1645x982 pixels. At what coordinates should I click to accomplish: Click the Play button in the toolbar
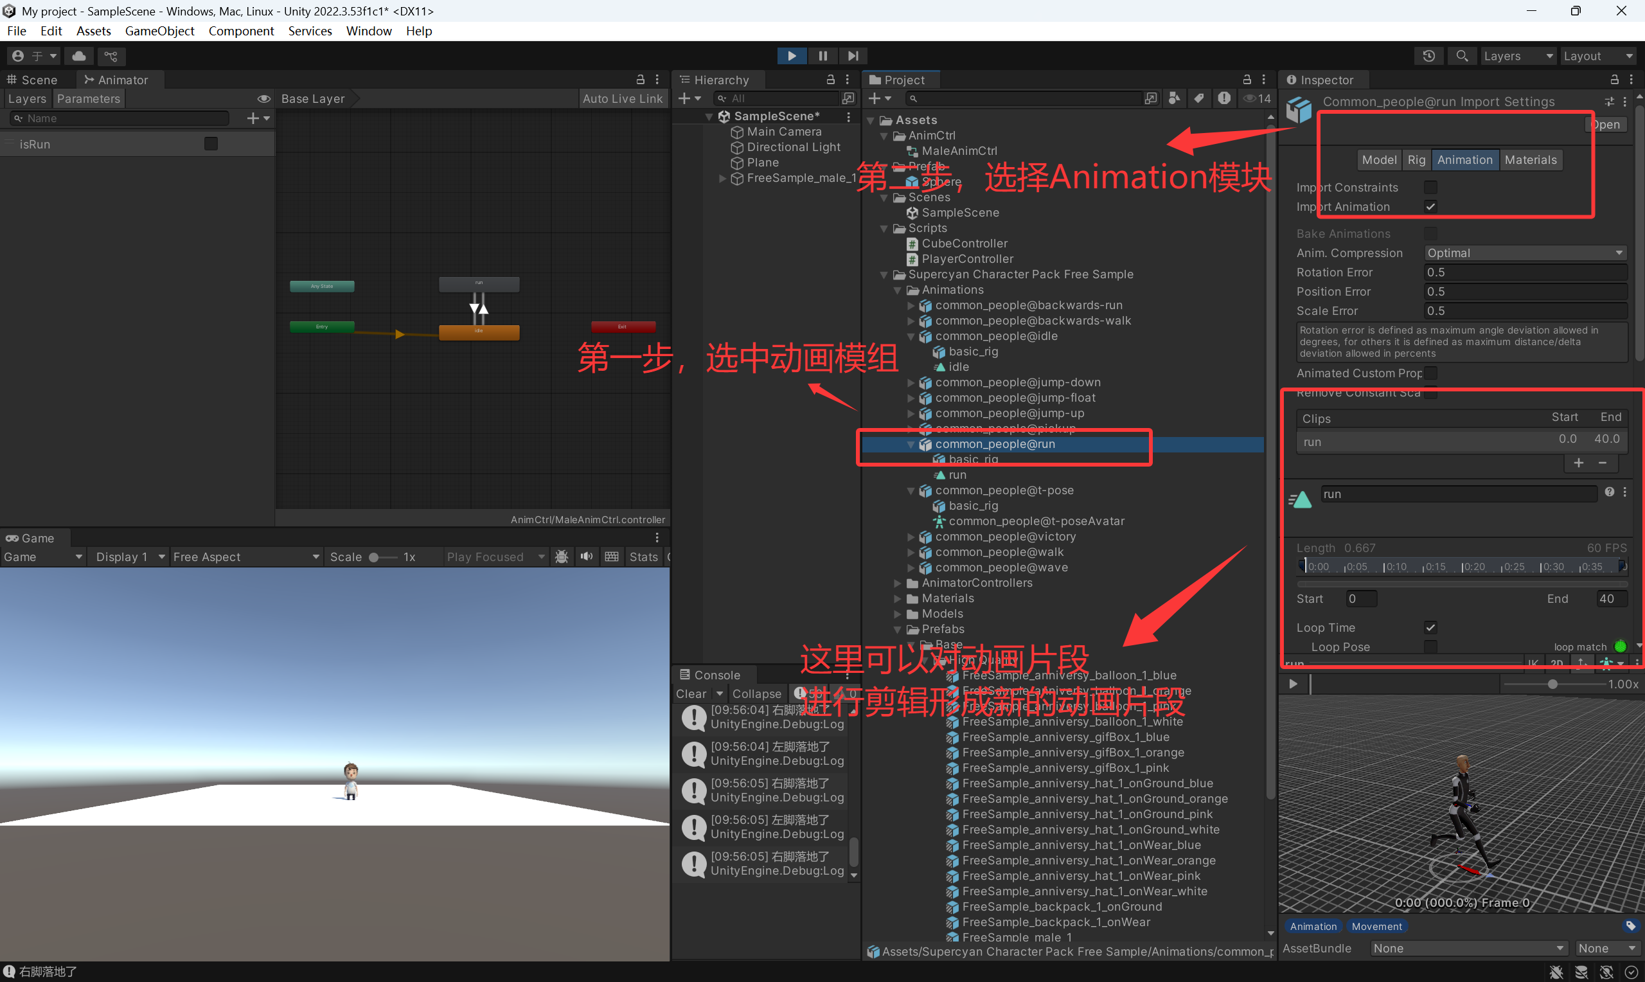click(x=791, y=57)
